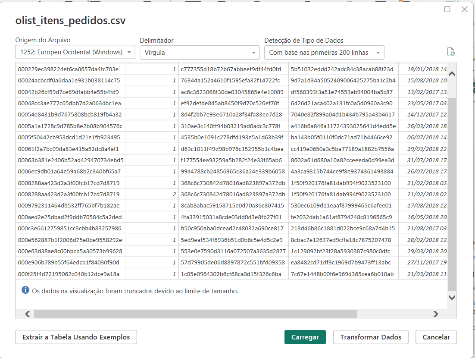Select seller id cc419e0650a3c5ba77189a1882b7556a
This screenshot has width=475, height=358.
[343, 149]
